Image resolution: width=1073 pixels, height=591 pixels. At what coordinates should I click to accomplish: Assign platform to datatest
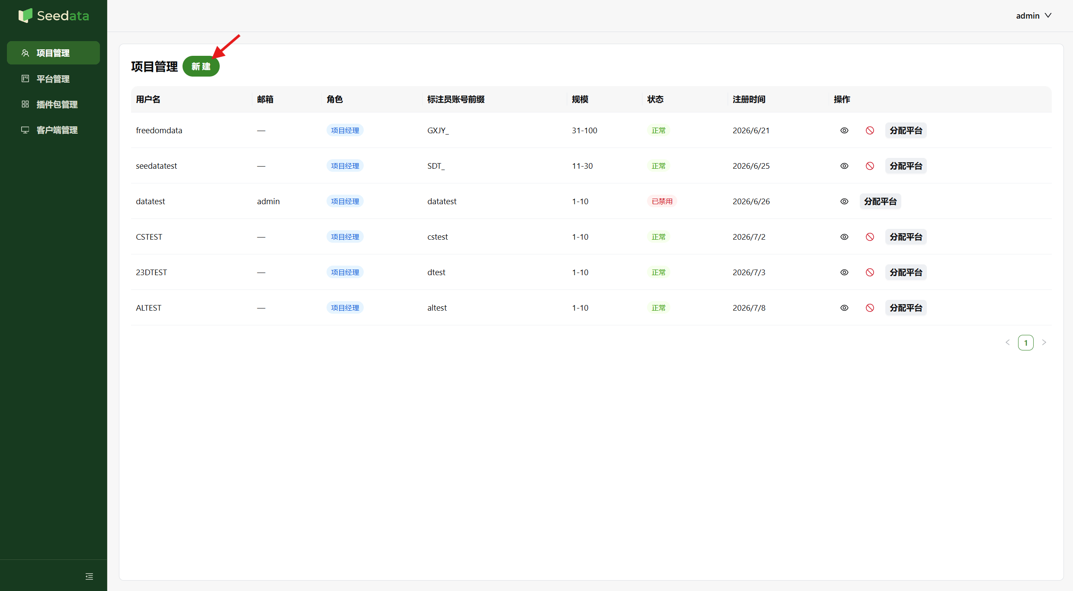click(x=880, y=201)
